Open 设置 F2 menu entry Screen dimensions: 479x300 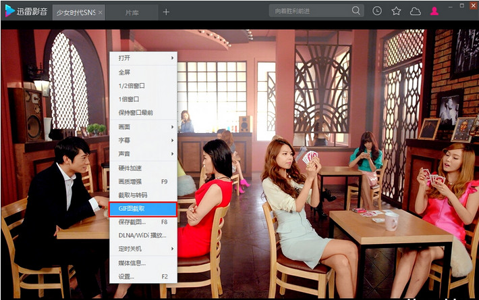143,276
